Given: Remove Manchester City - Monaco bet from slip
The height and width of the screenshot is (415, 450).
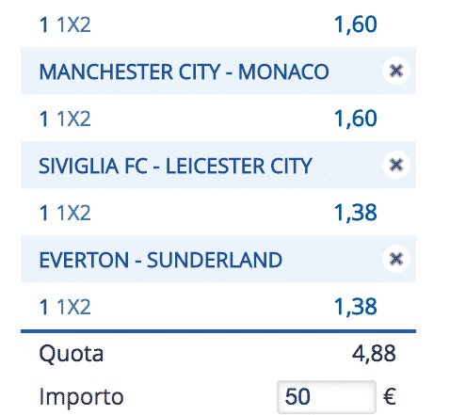Looking at the screenshot, I should click(396, 71).
